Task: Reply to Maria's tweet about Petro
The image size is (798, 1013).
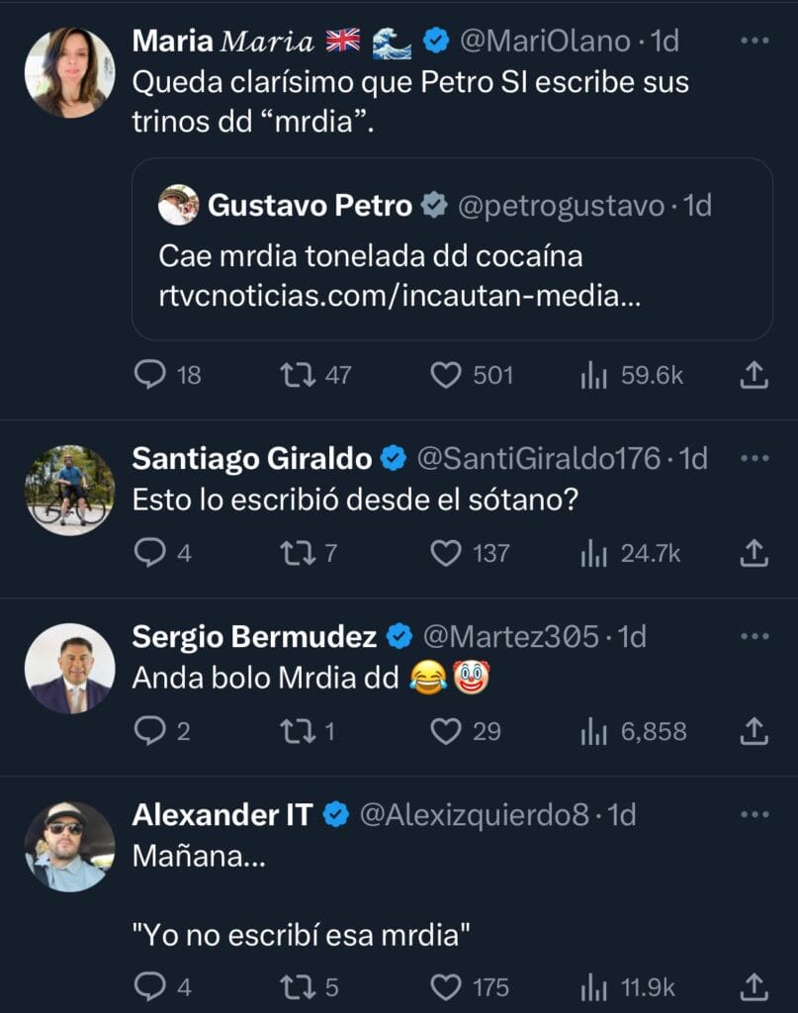Action: click(149, 374)
